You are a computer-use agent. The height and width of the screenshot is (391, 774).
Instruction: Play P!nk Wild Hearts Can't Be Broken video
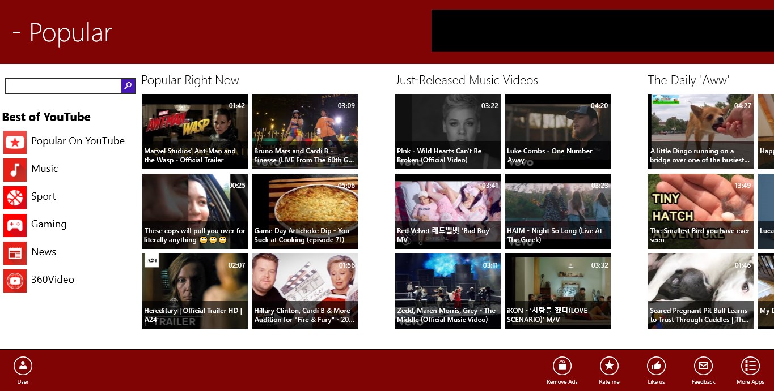[448, 131]
